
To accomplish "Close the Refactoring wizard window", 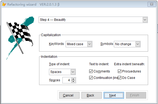I will click(152, 4).
